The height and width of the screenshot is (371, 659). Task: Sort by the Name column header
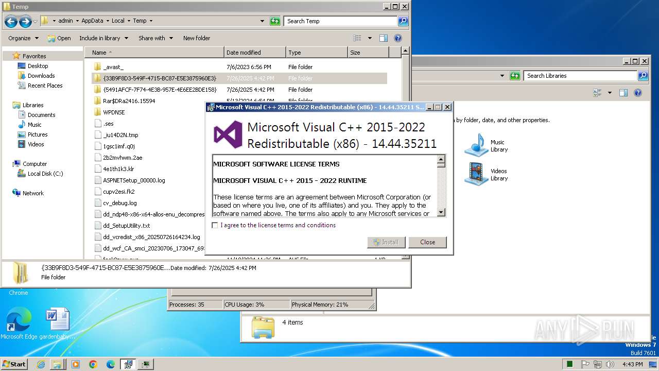click(154, 53)
